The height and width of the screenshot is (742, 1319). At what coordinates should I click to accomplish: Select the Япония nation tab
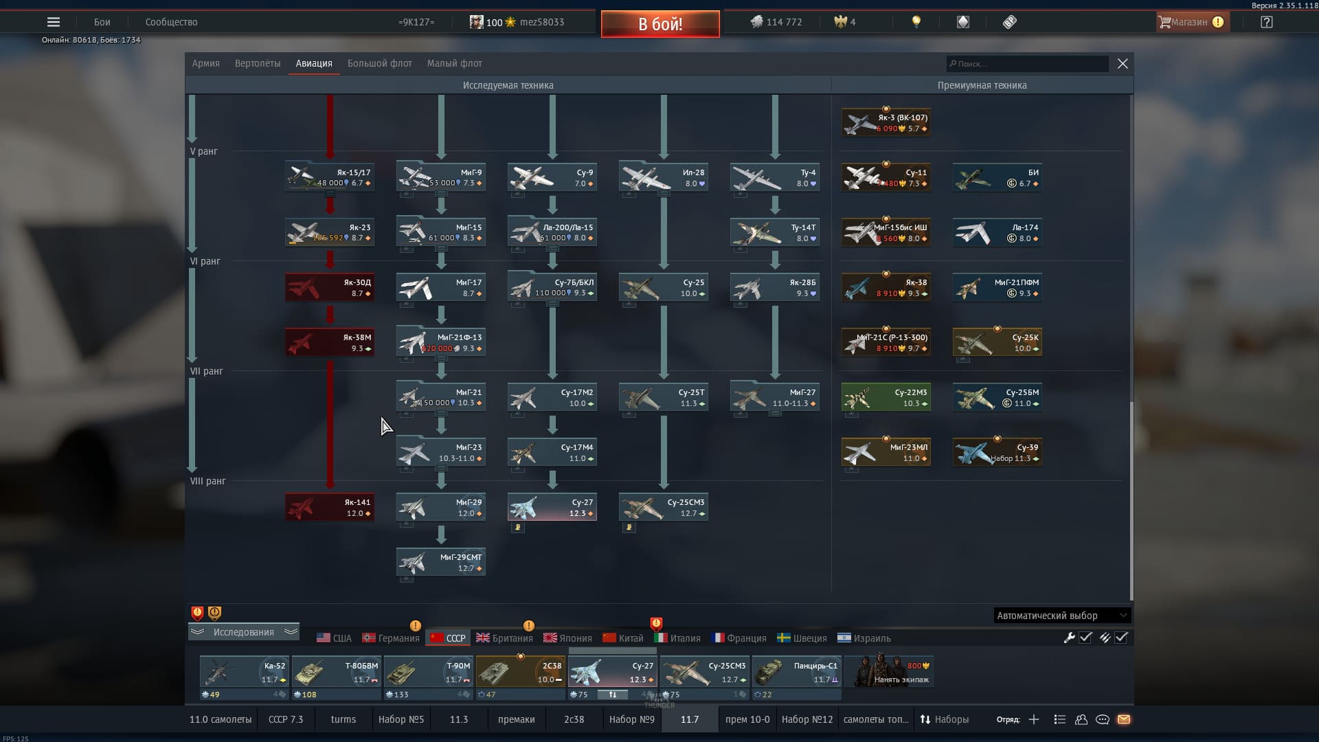pos(567,638)
